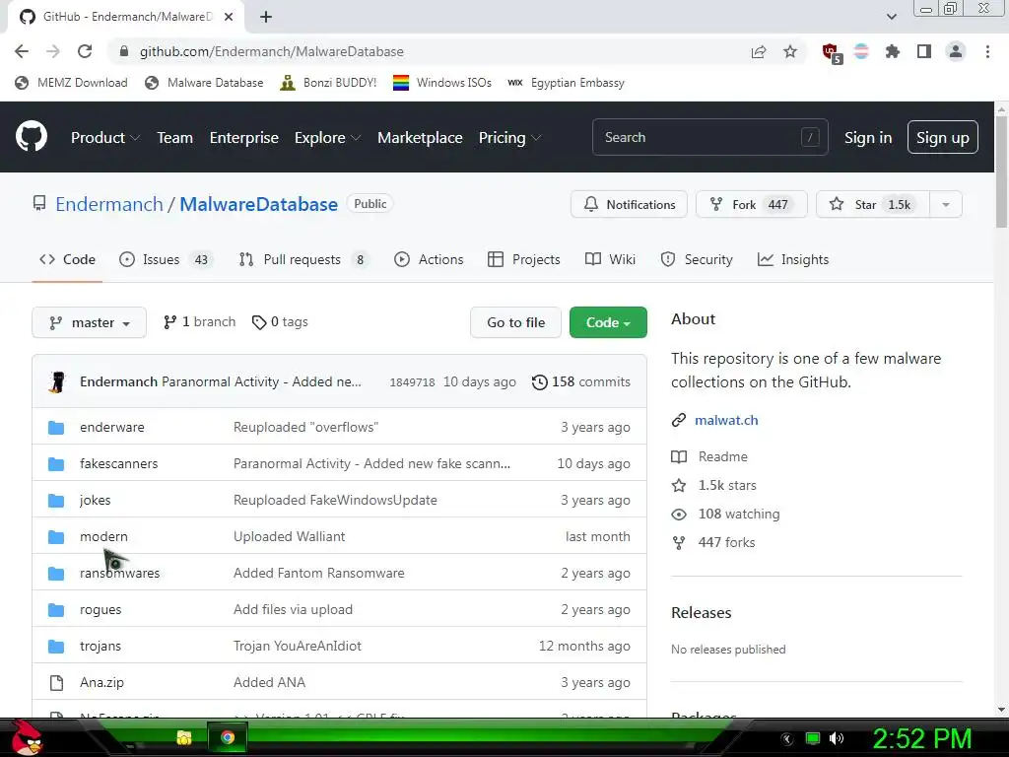The width and height of the screenshot is (1009, 757).
Task: Click the volume speaker tray icon
Action: tap(837, 738)
